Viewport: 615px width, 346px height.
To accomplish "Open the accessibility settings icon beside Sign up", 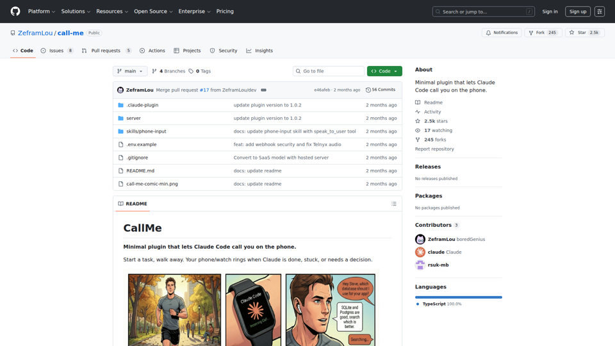I will point(600,12).
